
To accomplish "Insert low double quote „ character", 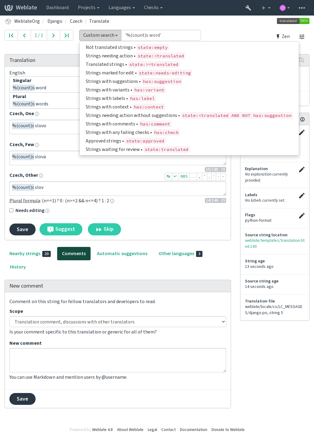I will [199, 176].
